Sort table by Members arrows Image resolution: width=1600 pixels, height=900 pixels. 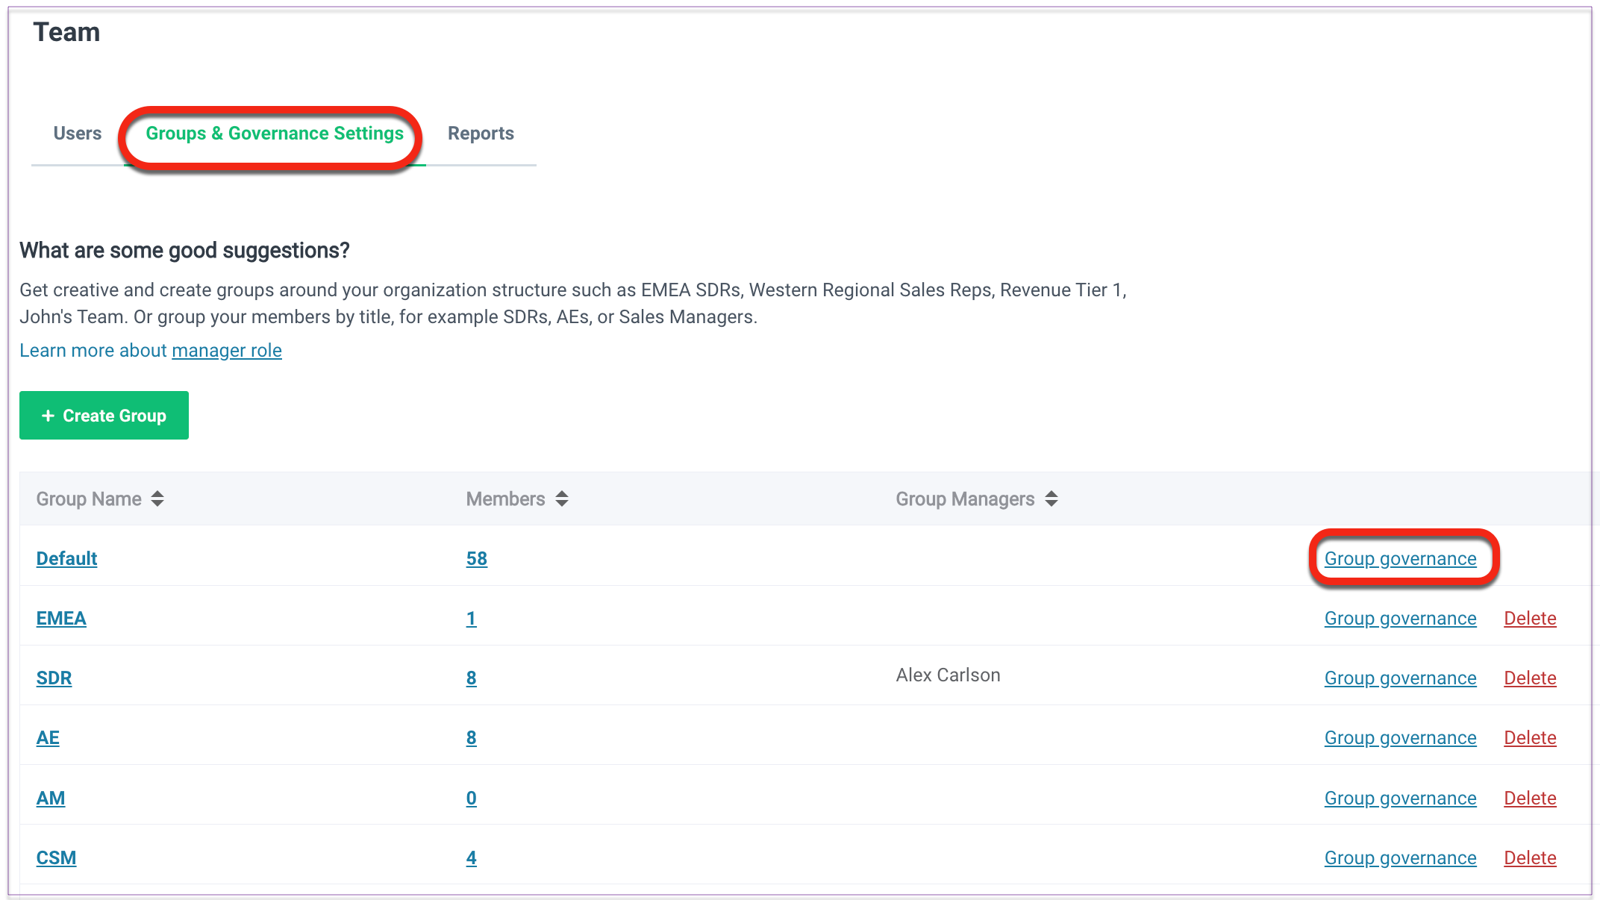(562, 499)
